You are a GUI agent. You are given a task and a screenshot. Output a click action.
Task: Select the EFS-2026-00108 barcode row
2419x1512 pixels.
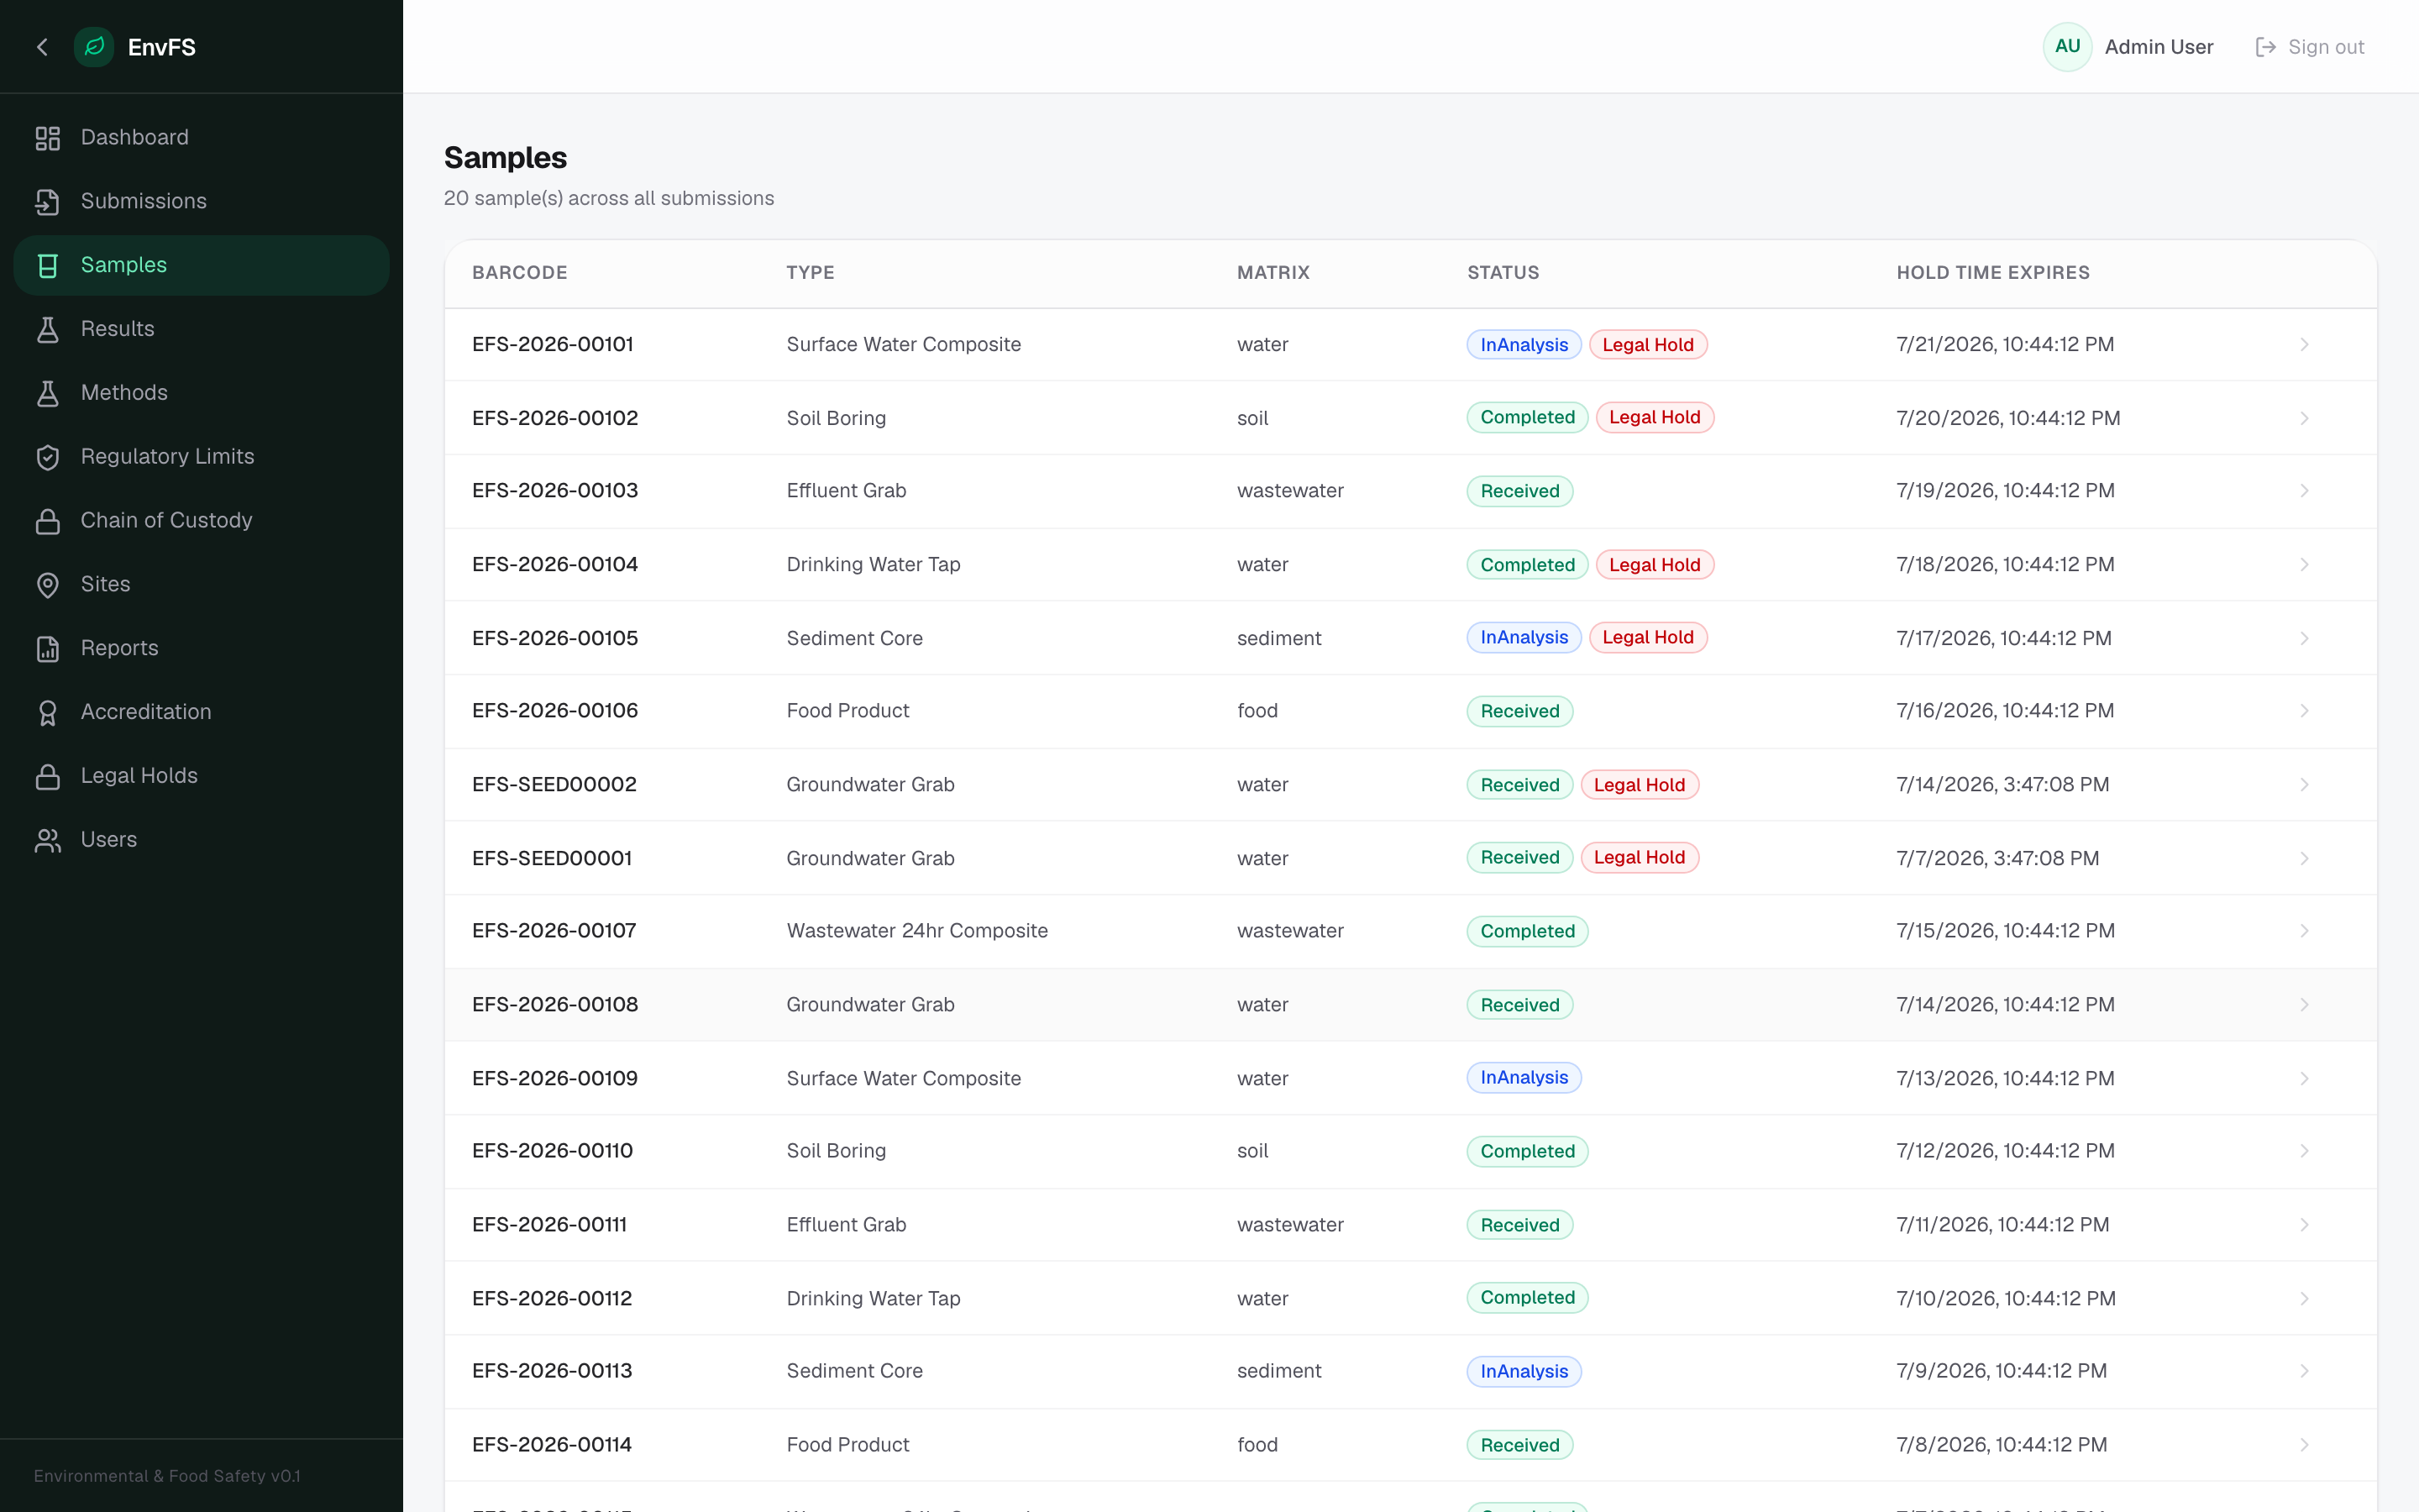1410,1005
